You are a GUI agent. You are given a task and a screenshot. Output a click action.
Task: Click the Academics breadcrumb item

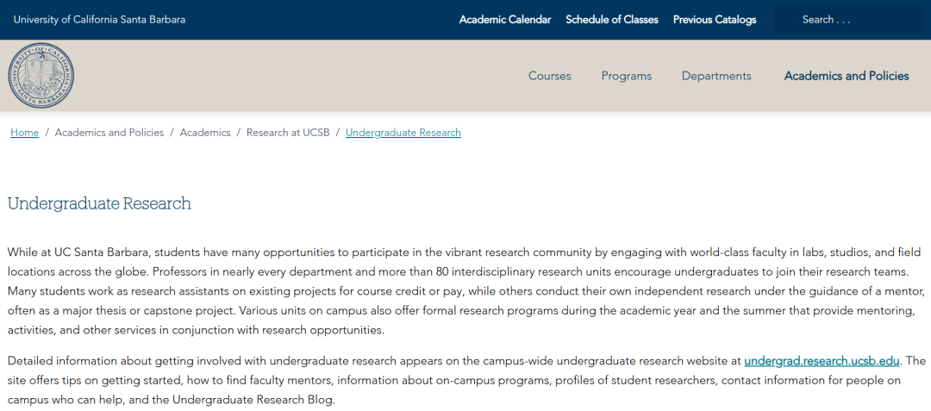click(205, 132)
